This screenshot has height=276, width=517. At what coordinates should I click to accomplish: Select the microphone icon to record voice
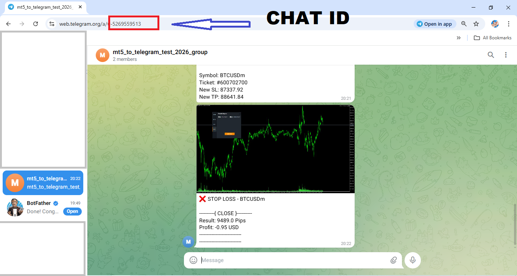click(413, 260)
